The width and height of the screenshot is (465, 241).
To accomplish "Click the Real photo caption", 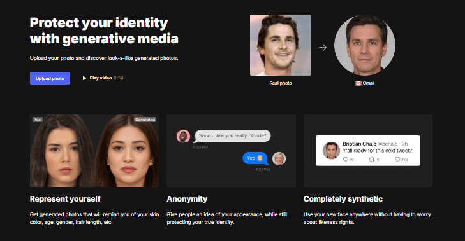I will pos(281,83).
